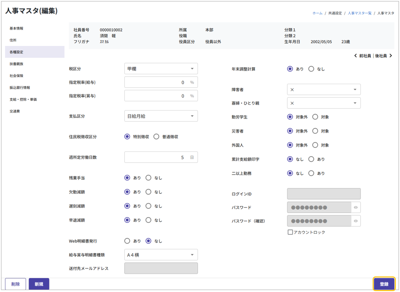Set 年末調整計算 to なし

(x=311, y=69)
